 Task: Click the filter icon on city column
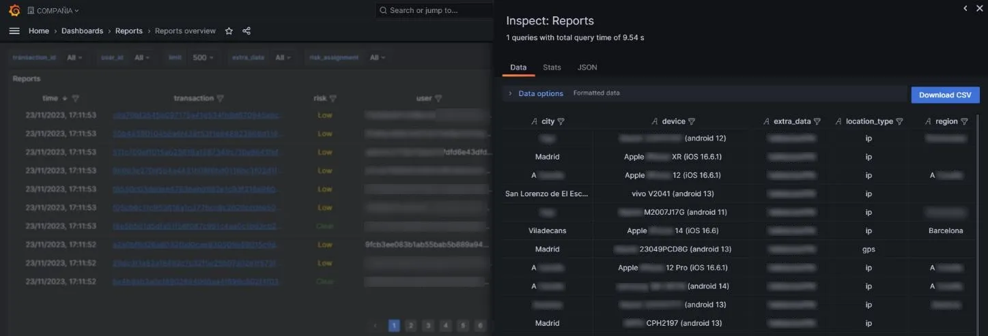pos(561,121)
